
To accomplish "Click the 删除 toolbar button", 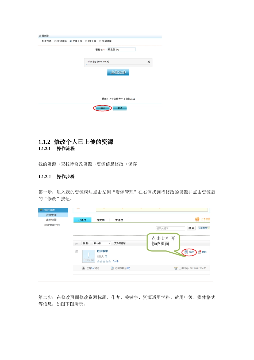I will [x=86, y=243].
